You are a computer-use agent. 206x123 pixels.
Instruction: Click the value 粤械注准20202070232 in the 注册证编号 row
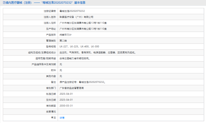(x=72, y=11)
